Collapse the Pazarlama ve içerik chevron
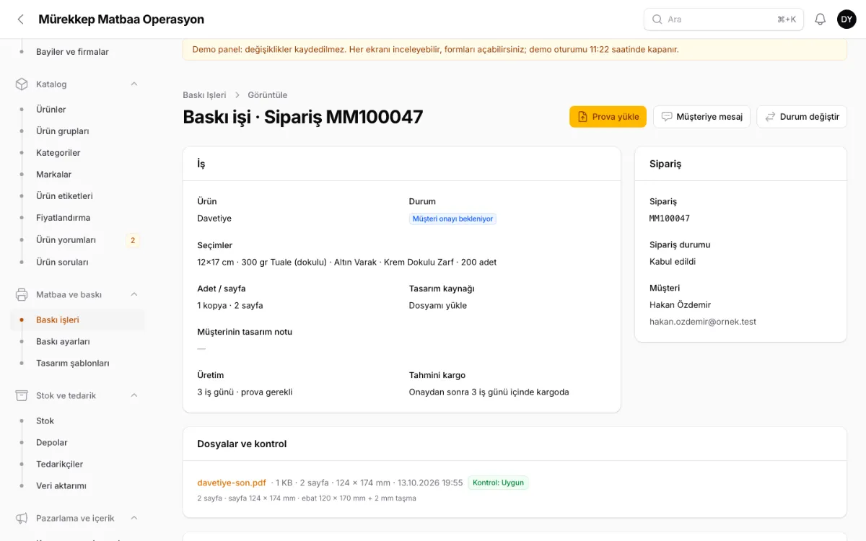 click(x=134, y=518)
